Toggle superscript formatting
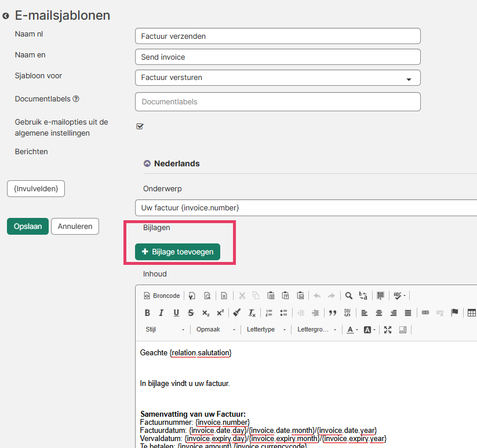The image size is (477, 448). click(x=220, y=313)
